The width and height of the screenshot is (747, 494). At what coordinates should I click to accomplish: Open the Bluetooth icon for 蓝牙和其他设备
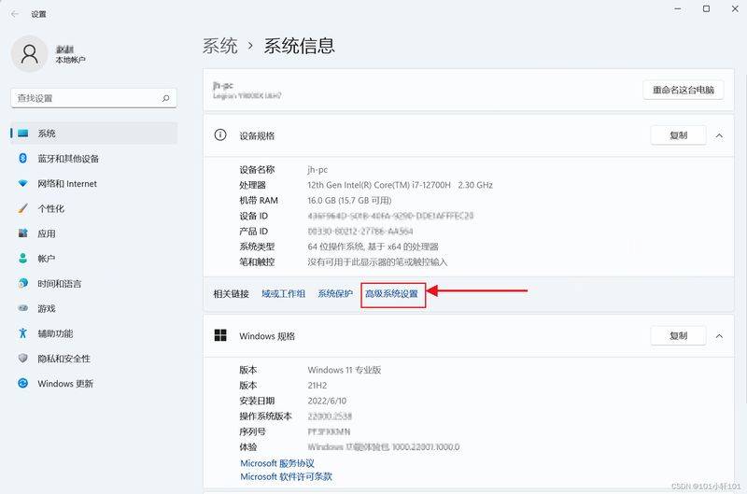[22, 158]
